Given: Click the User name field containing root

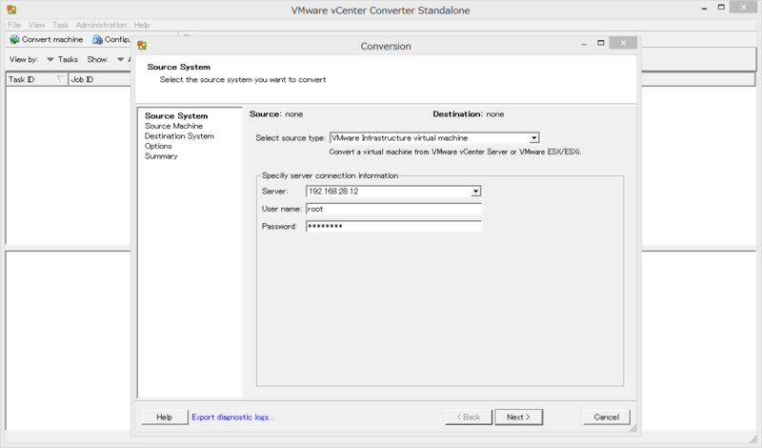Looking at the screenshot, I should click(x=393, y=209).
